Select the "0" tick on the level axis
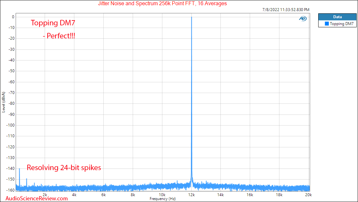This screenshot has height=202, width=358. pos(13,17)
